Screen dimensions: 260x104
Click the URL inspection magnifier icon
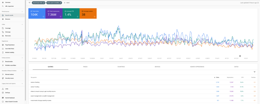(x=3, y=6)
